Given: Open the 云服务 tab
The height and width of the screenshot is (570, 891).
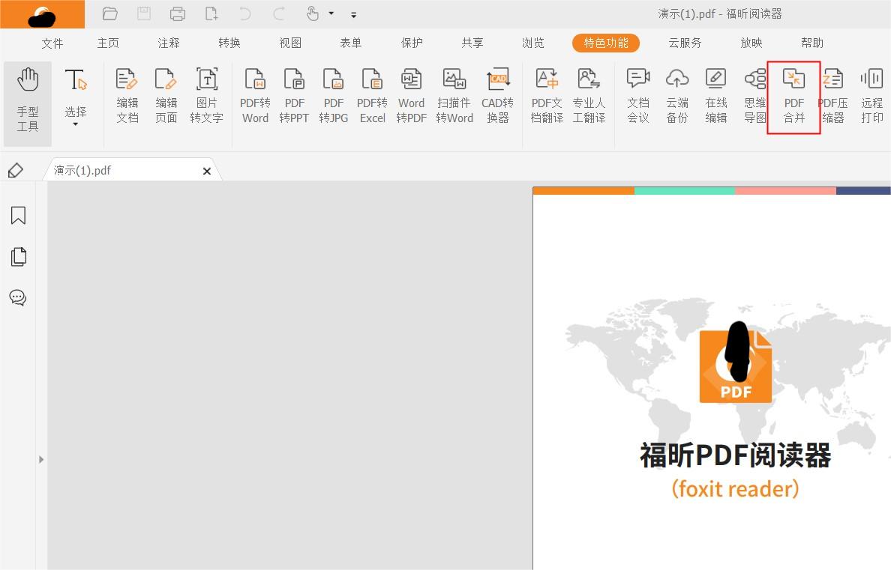Looking at the screenshot, I should [x=685, y=43].
